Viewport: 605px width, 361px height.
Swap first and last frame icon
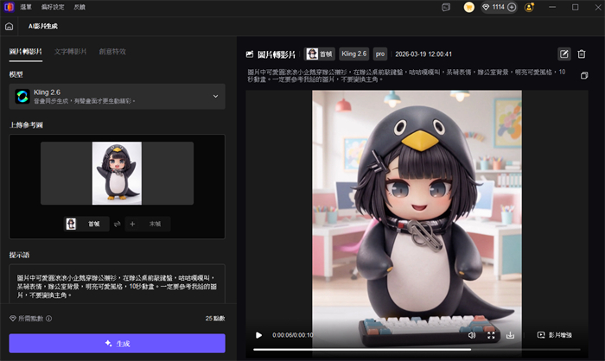click(118, 224)
